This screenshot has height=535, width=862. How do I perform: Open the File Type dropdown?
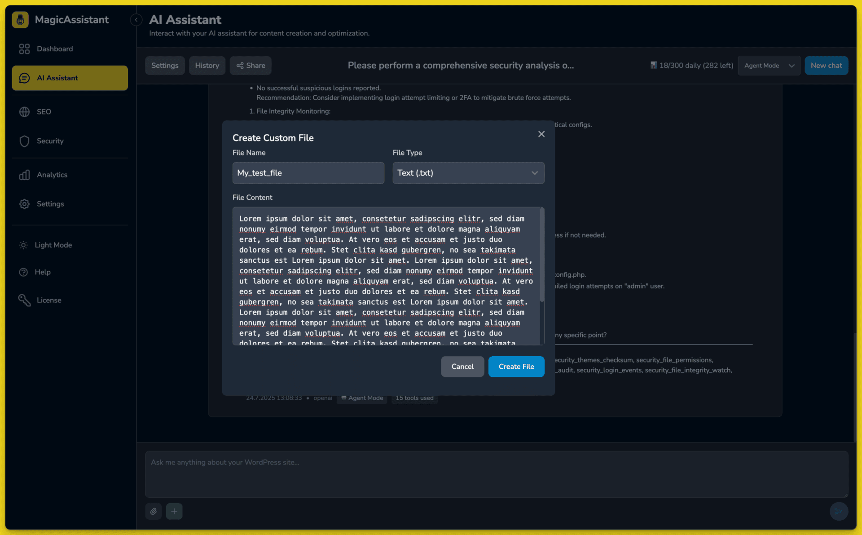(x=468, y=173)
